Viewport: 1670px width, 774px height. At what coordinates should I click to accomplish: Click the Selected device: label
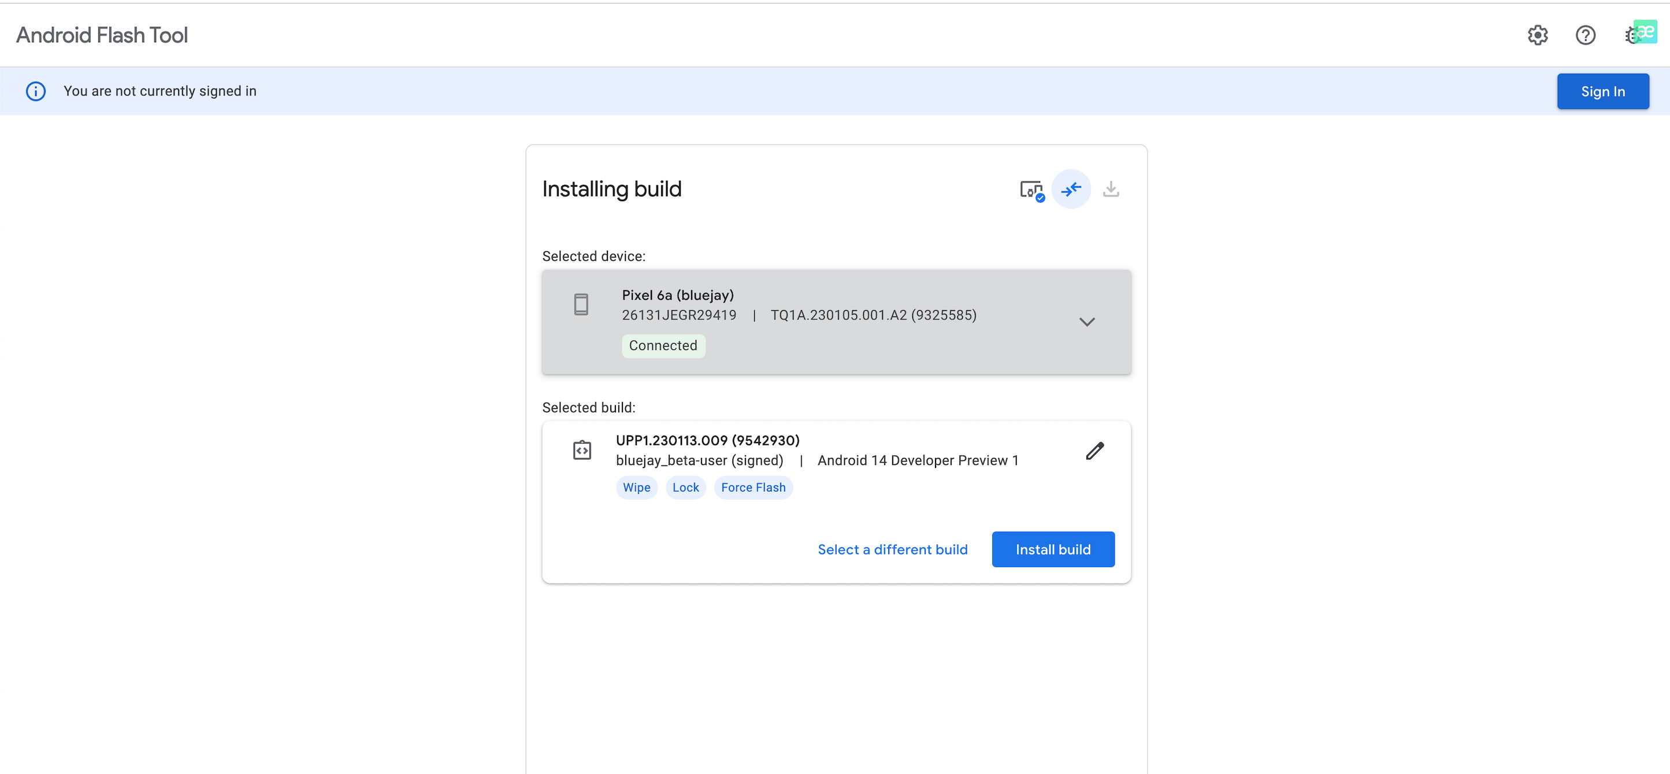pos(594,256)
